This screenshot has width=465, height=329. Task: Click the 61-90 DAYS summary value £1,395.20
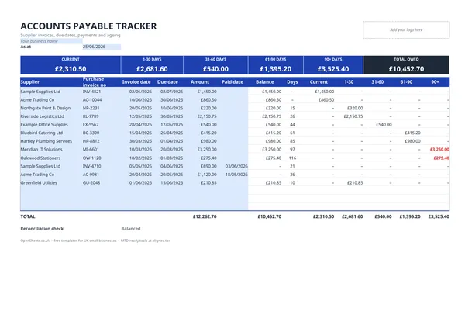click(x=275, y=69)
